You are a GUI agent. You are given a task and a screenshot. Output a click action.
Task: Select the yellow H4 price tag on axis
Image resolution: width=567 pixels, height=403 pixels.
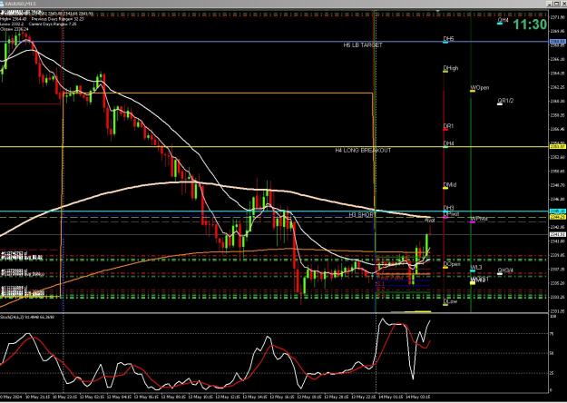(557, 146)
